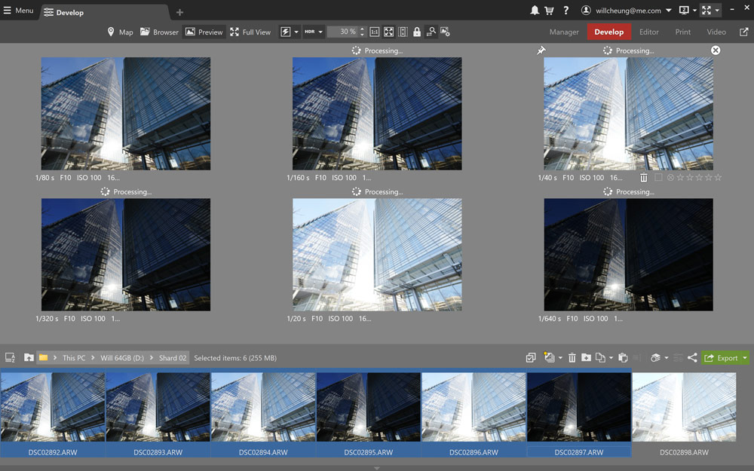
Task: Toggle full screen mode icon in title bar
Action: click(706, 10)
